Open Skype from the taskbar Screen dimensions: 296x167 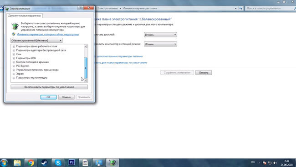tap(58, 162)
